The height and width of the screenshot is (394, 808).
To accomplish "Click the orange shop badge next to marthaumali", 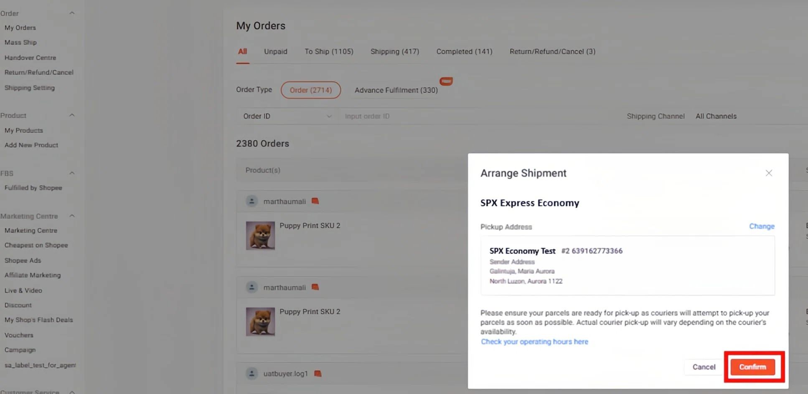I will pos(315,201).
